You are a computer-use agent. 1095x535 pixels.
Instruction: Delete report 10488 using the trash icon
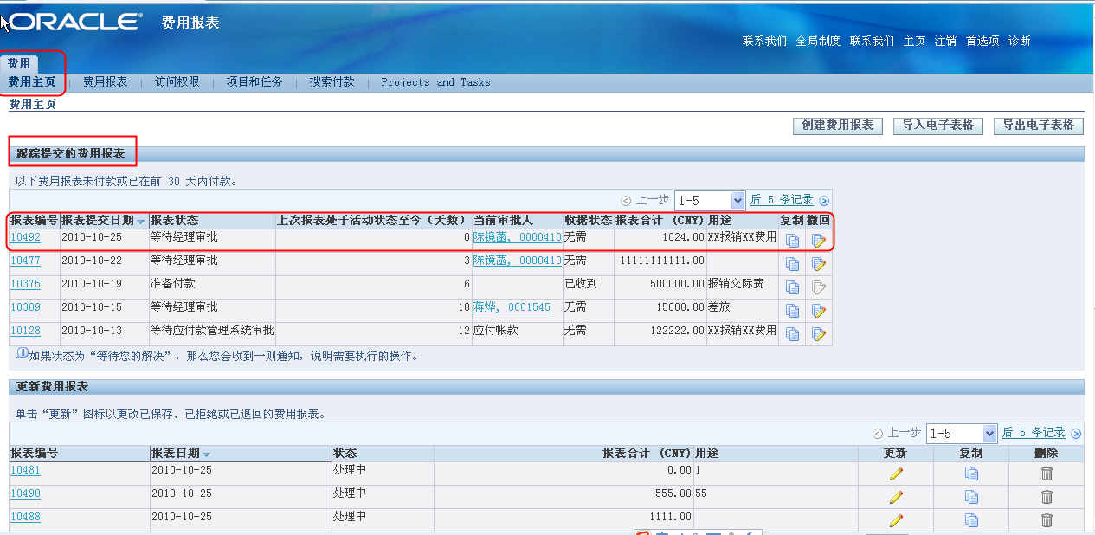(1047, 519)
